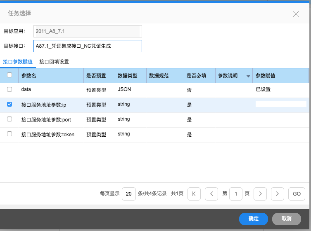
Task: Click the GO page jump button
Action: tap(297, 194)
